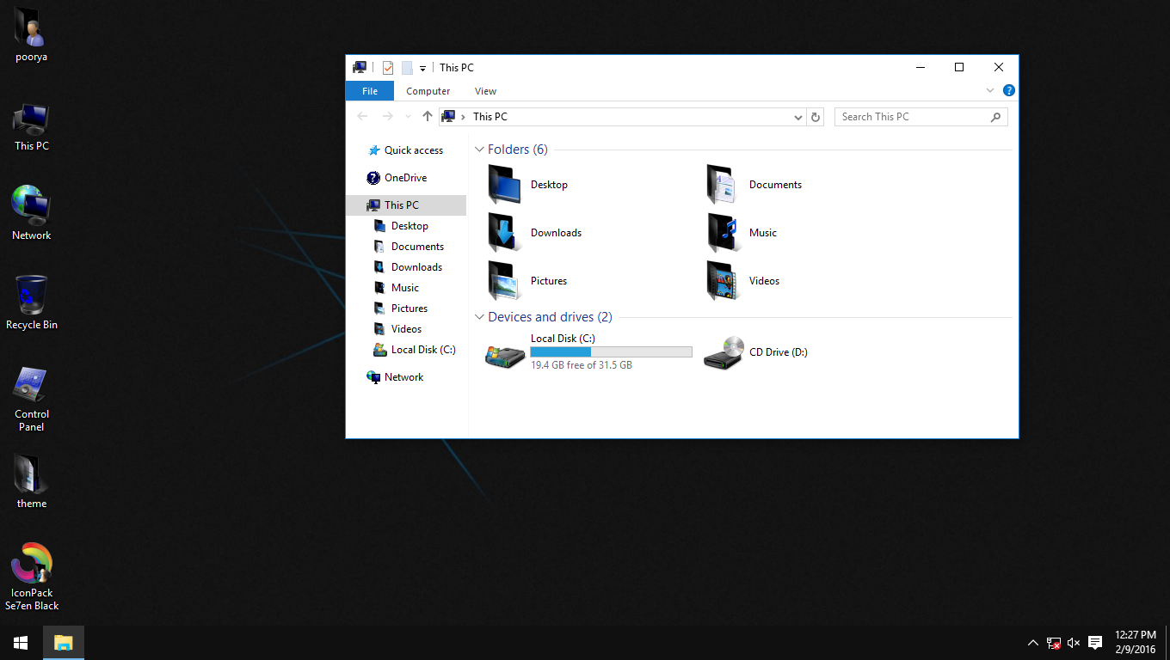Open the address bar dropdown arrow
The width and height of the screenshot is (1170, 660).
coord(797,116)
